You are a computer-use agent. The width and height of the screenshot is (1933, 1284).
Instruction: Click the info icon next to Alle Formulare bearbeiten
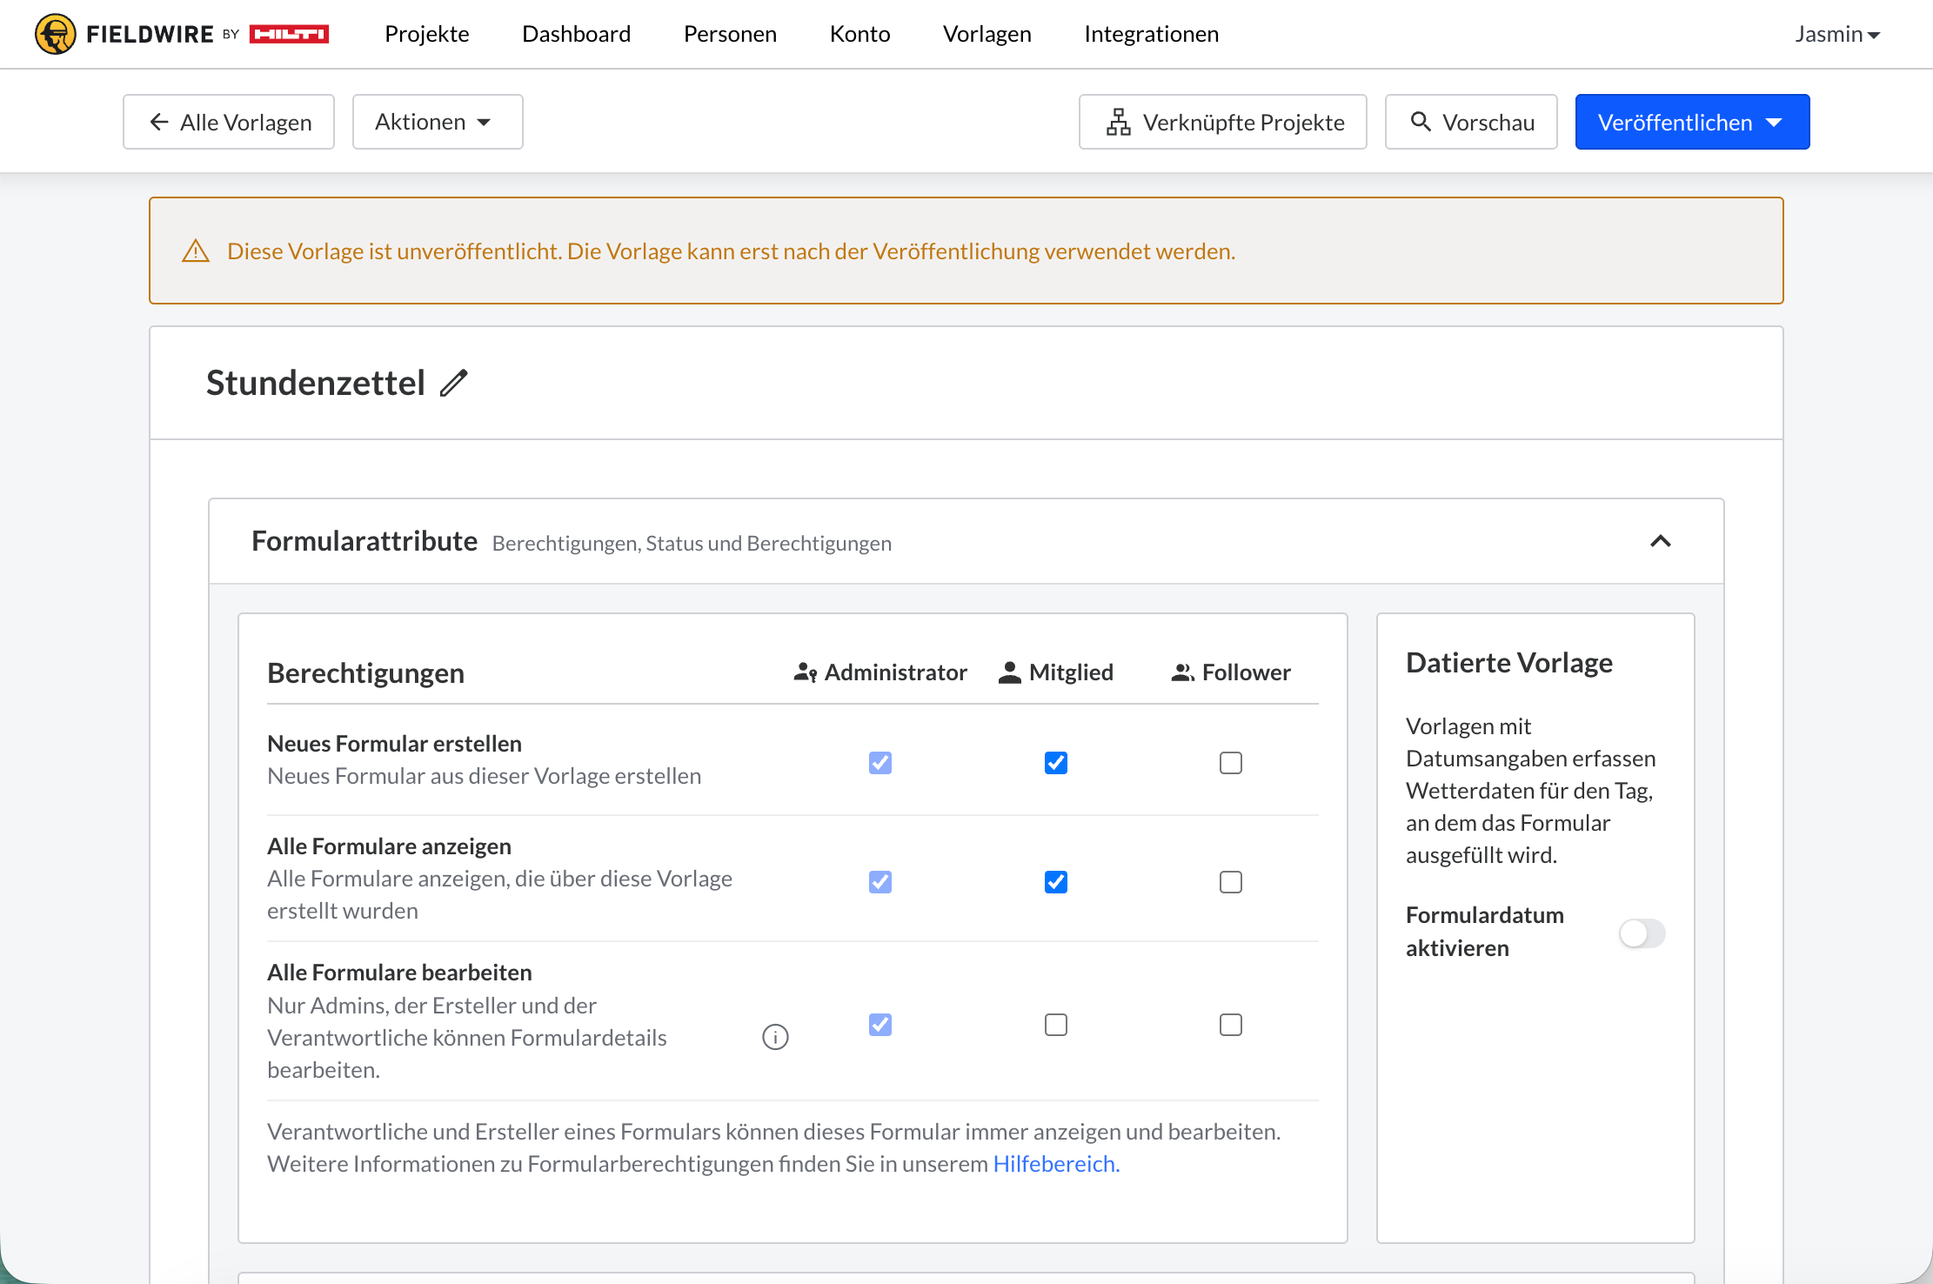tap(775, 1037)
